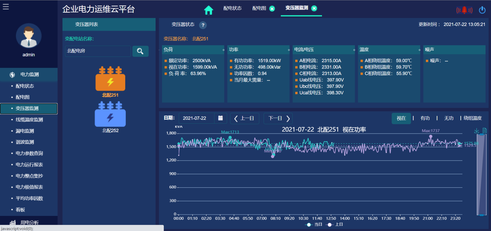Screen dimensions: 491x231
Task: Click the 电力监测 lightning icon
Action: coord(12,75)
